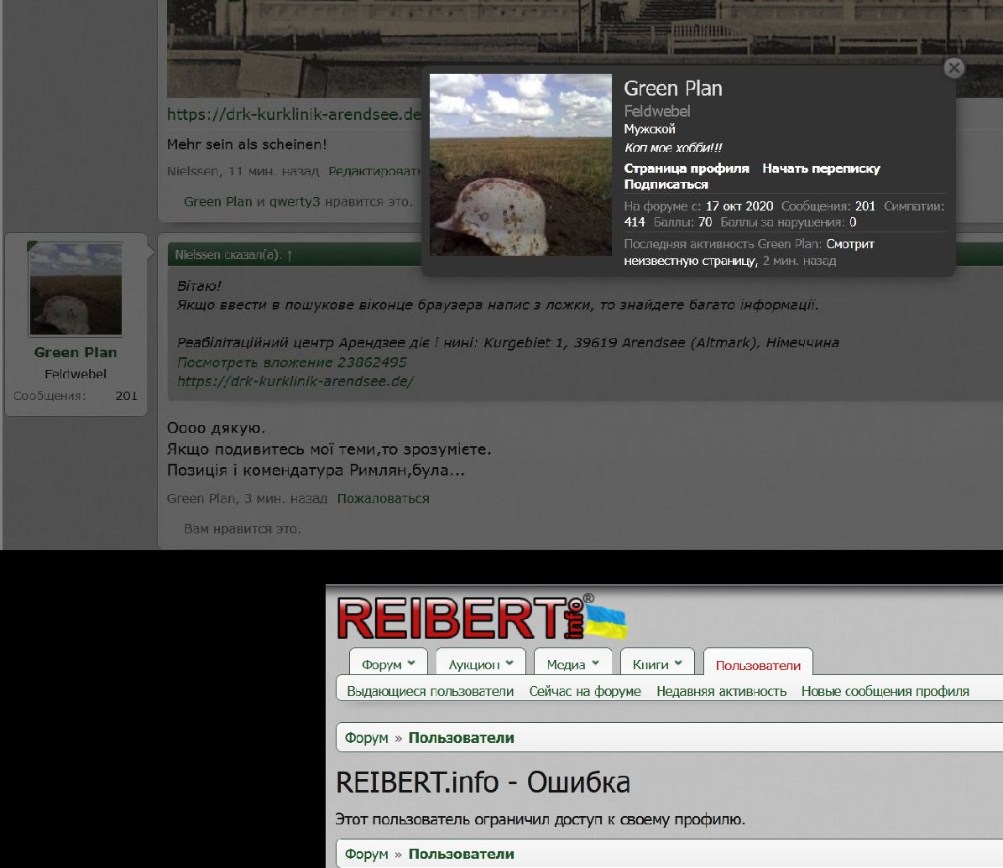Expand the Аукцион tab dropdown arrow
The image size is (1003, 868).
click(x=509, y=663)
